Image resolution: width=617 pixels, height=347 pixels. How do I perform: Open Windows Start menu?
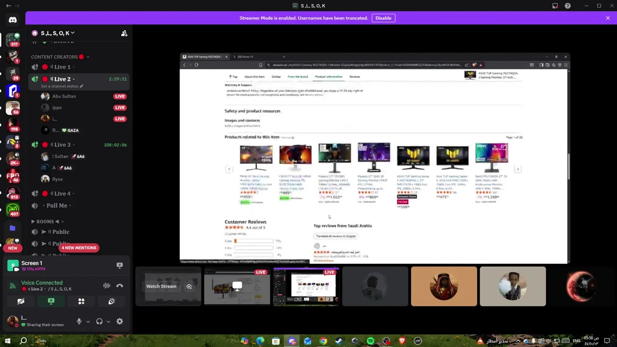(x=8, y=341)
